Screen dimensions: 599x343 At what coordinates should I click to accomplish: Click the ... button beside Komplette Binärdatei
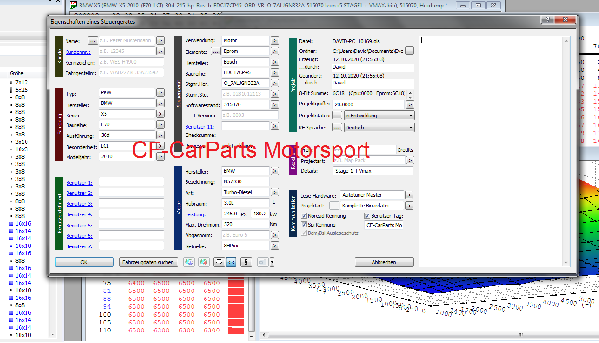tap(334, 206)
